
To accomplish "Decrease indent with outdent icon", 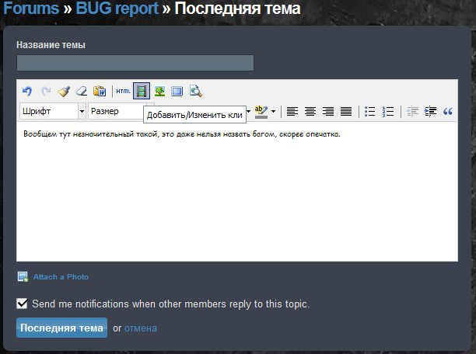I will click(x=412, y=112).
